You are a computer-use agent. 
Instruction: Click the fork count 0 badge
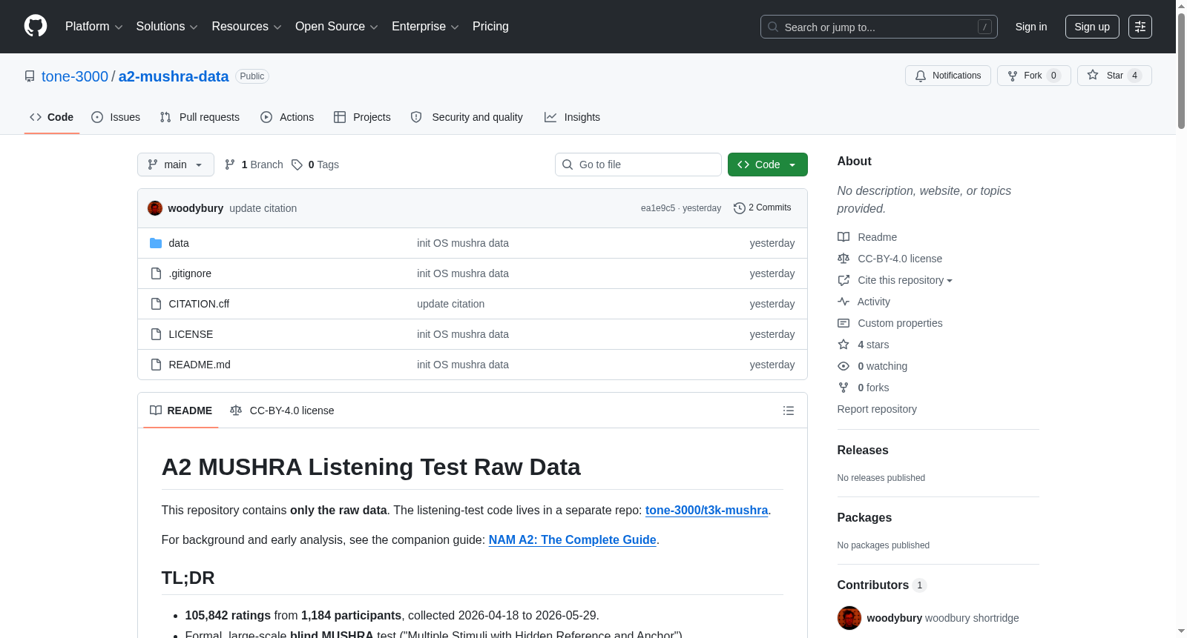pos(1053,76)
